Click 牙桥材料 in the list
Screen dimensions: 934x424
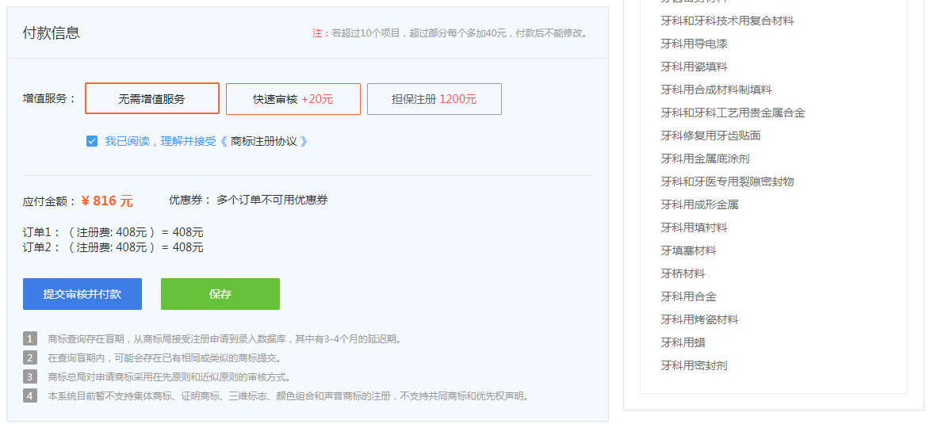pos(683,273)
